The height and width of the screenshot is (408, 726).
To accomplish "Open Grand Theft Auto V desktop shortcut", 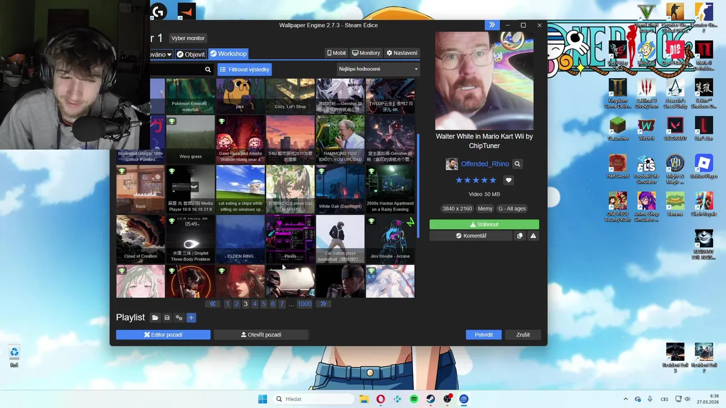I will (x=647, y=16).
